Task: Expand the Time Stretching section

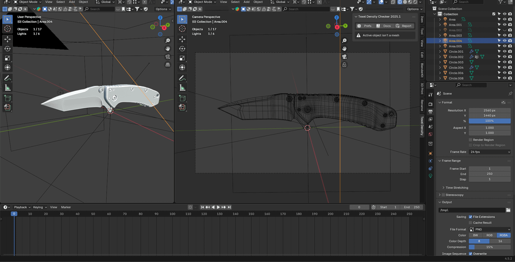Action: point(456,188)
